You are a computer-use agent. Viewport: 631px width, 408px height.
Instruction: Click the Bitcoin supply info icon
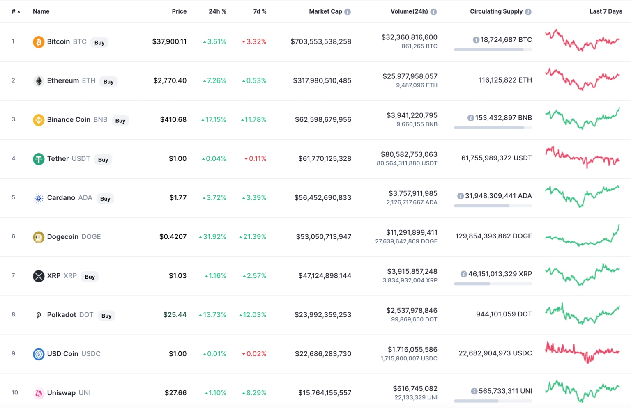tap(476, 40)
